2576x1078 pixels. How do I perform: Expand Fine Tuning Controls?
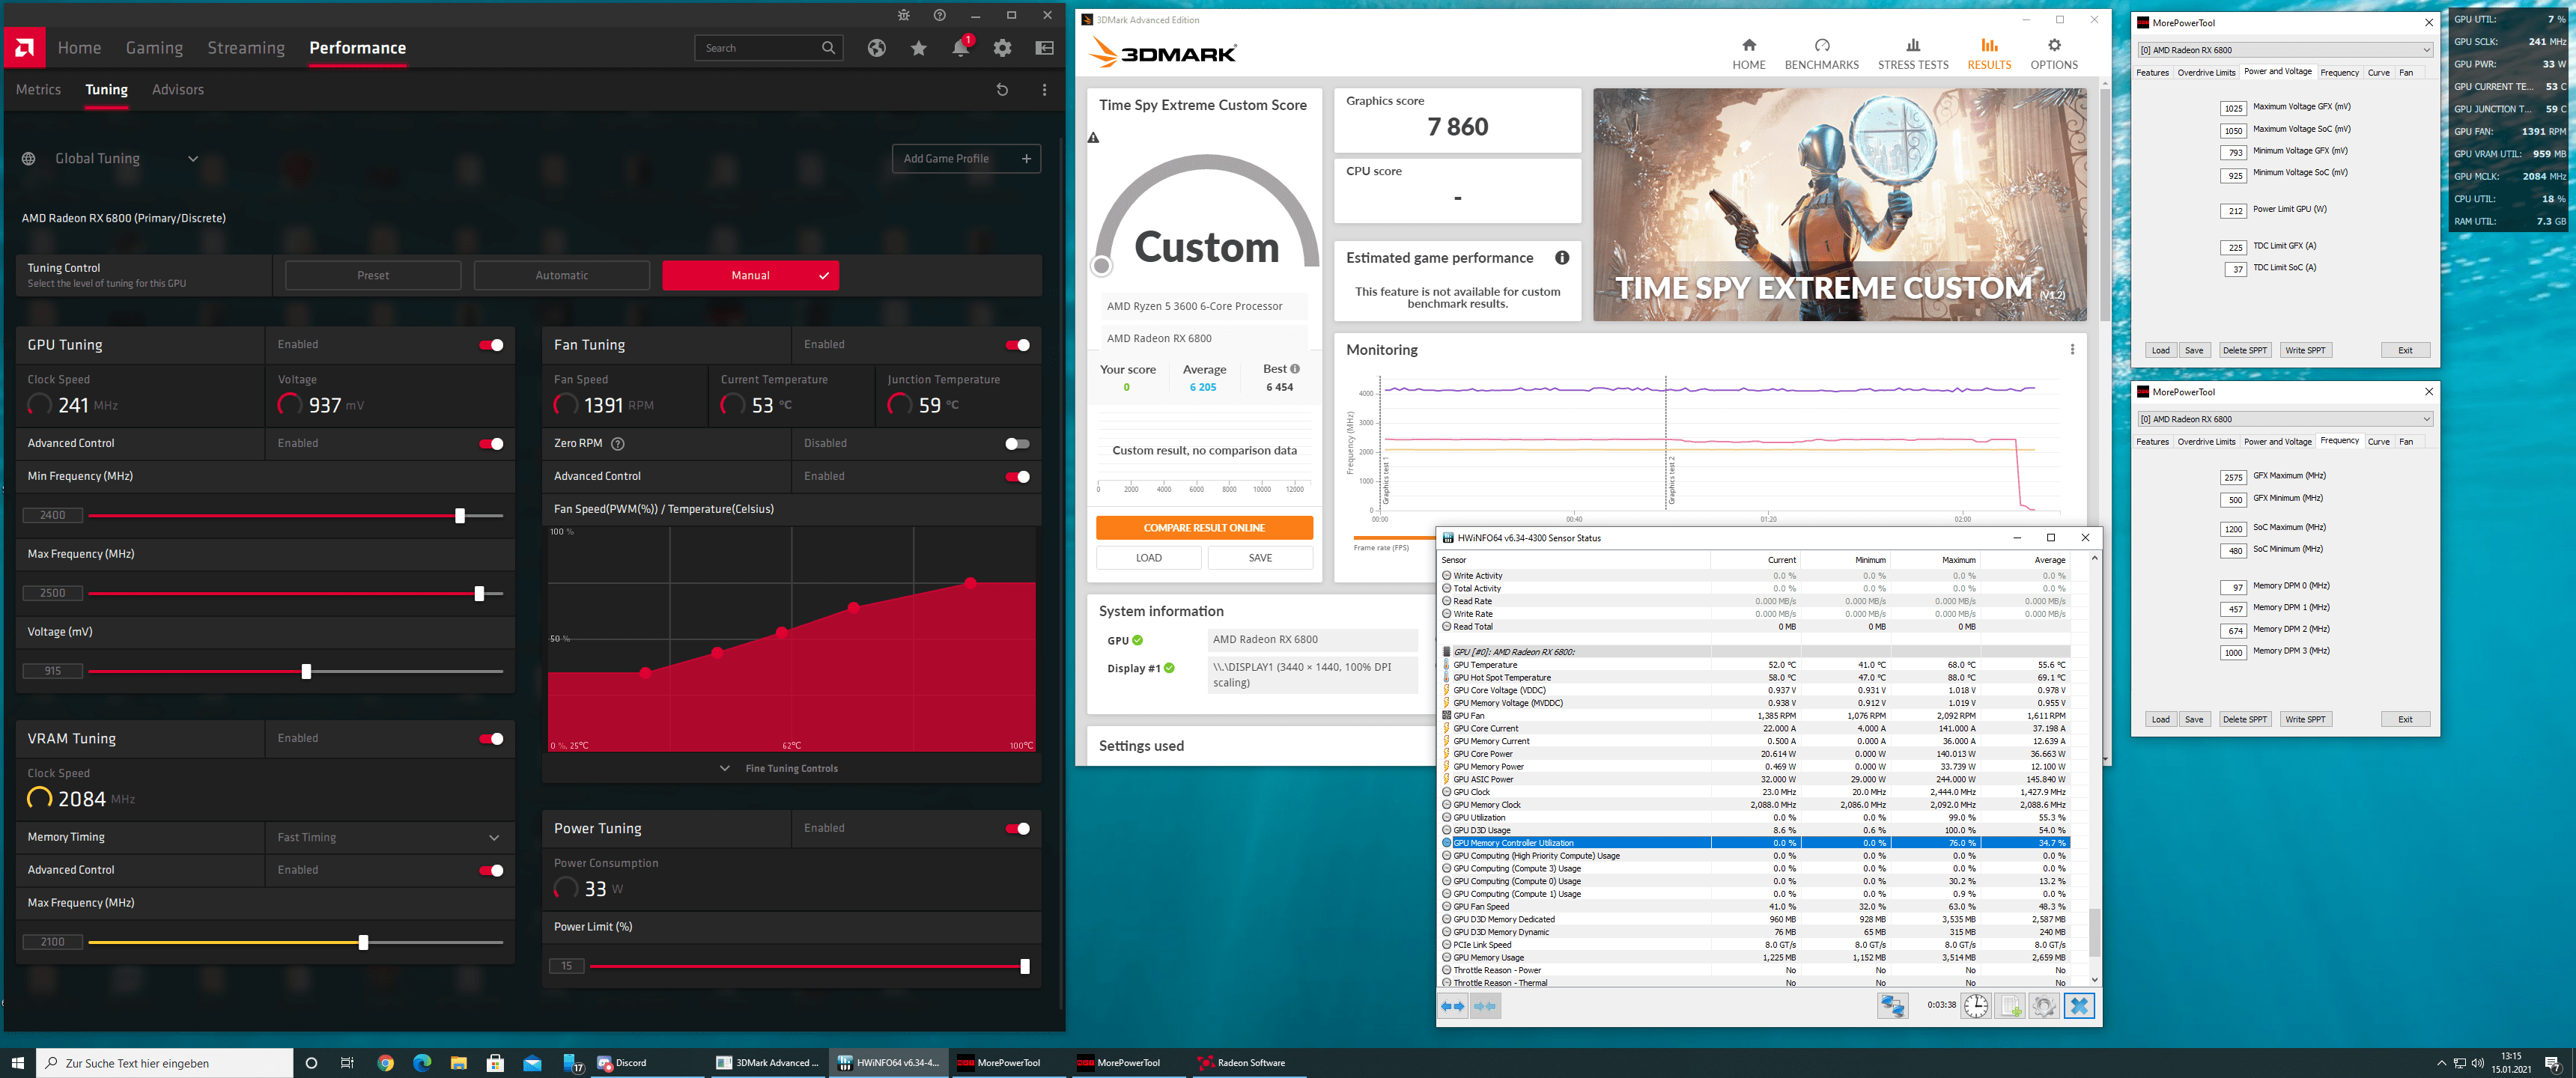coord(780,769)
